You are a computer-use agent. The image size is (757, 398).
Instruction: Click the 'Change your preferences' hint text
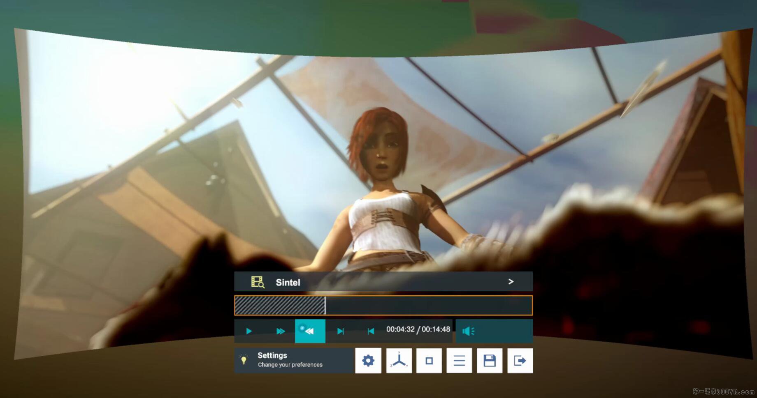tap(290, 365)
